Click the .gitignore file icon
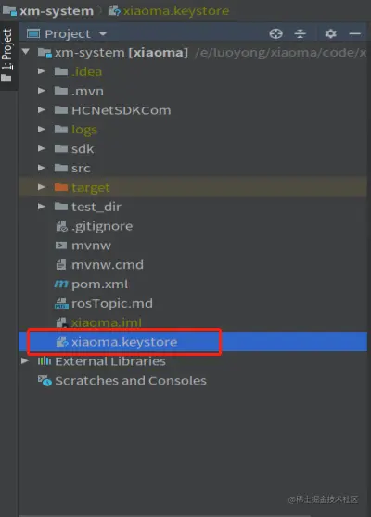Viewport: 371px width, 517px height. pos(62,226)
